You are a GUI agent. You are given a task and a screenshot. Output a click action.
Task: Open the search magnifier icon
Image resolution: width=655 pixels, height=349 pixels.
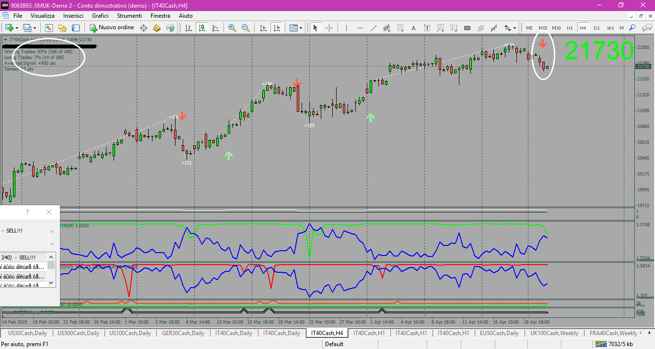(x=632, y=28)
